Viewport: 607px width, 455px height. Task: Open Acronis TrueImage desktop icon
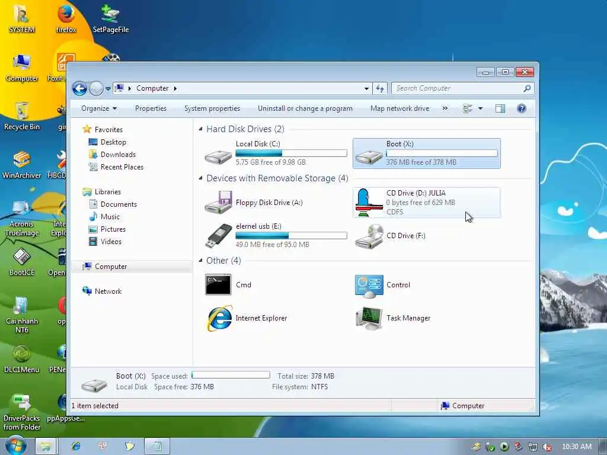(x=22, y=218)
